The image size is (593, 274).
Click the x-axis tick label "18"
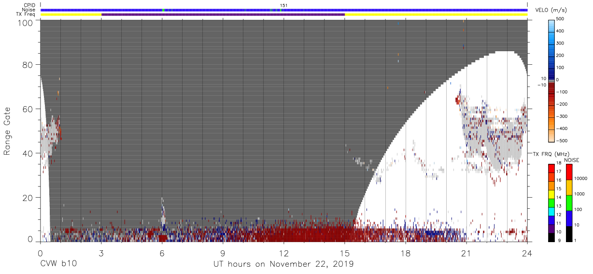point(406,253)
